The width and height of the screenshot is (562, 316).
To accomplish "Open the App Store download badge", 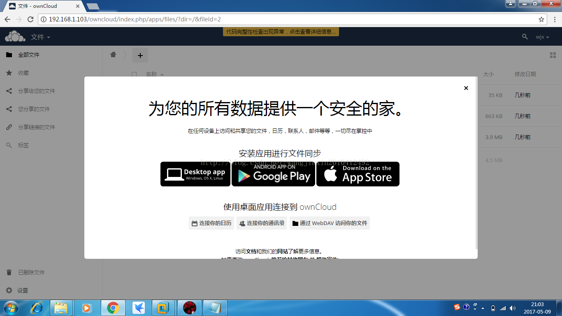I will click(x=358, y=174).
